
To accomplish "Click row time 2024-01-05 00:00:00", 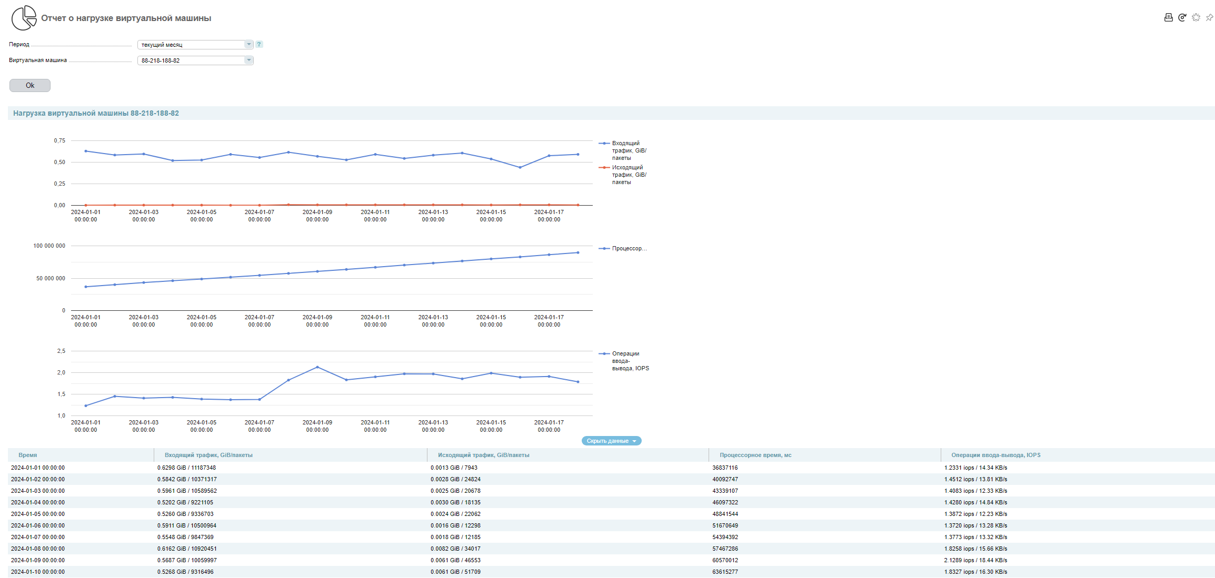I will (x=38, y=514).
